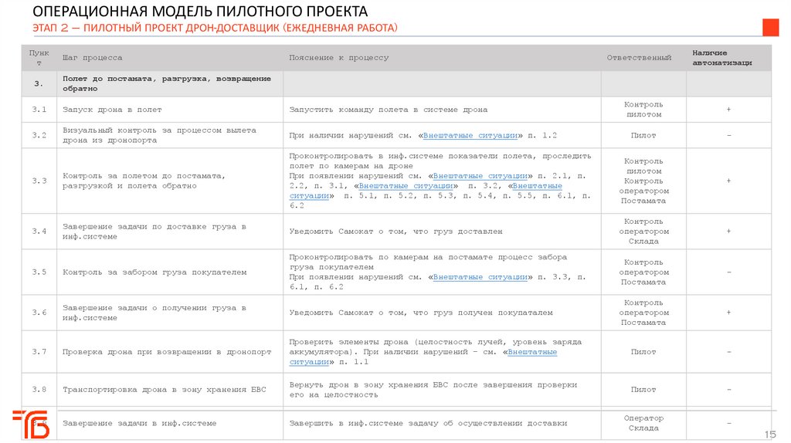Click Уведомить Самокат о том, что груз получен
Image resolution: width=791 pixels, height=443 pixels.
pyautogui.click(x=421, y=313)
